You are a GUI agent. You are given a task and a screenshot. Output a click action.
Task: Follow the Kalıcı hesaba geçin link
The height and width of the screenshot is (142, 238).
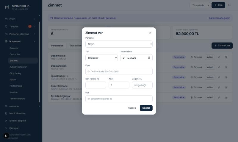219,18
